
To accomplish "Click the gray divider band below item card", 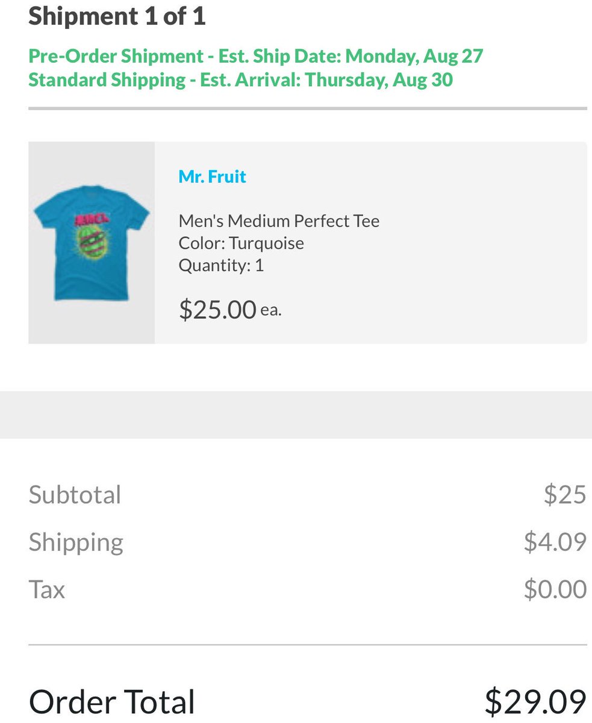I will point(296,415).
